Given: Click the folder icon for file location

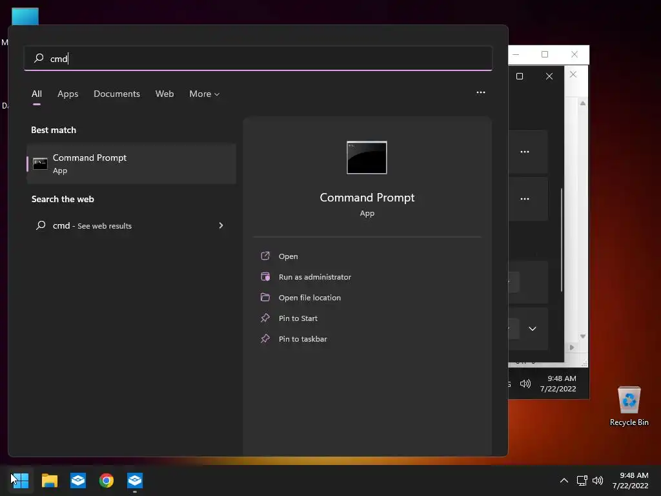Looking at the screenshot, I should pyautogui.click(x=265, y=297).
